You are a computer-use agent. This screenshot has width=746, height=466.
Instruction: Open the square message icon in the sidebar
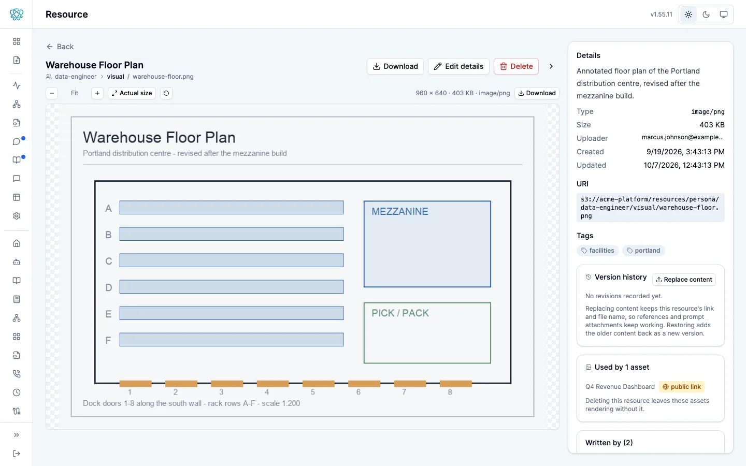(x=17, y=179)
